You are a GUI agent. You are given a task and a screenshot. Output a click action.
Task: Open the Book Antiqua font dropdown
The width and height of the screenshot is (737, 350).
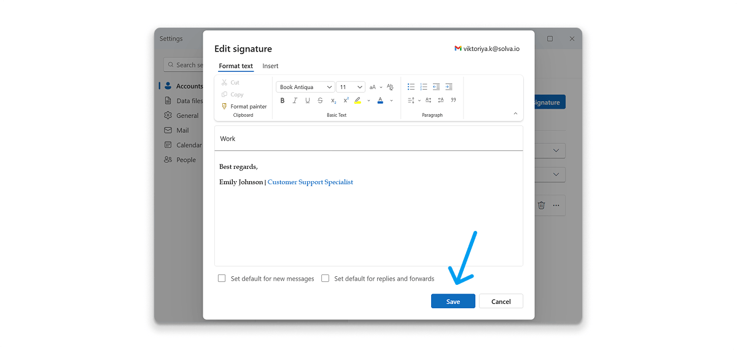click(x=305, y=87)
